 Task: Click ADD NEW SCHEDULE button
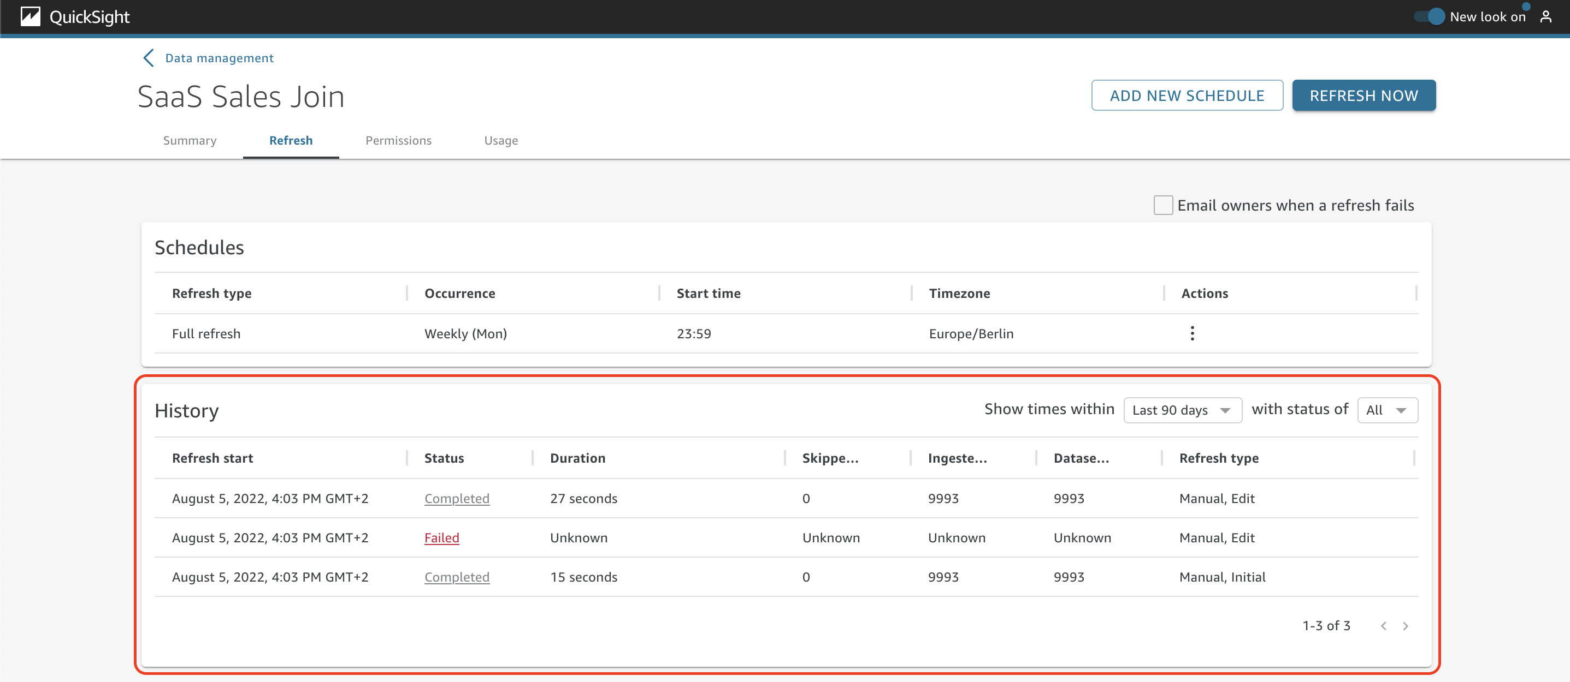[x=1187, y=95]
